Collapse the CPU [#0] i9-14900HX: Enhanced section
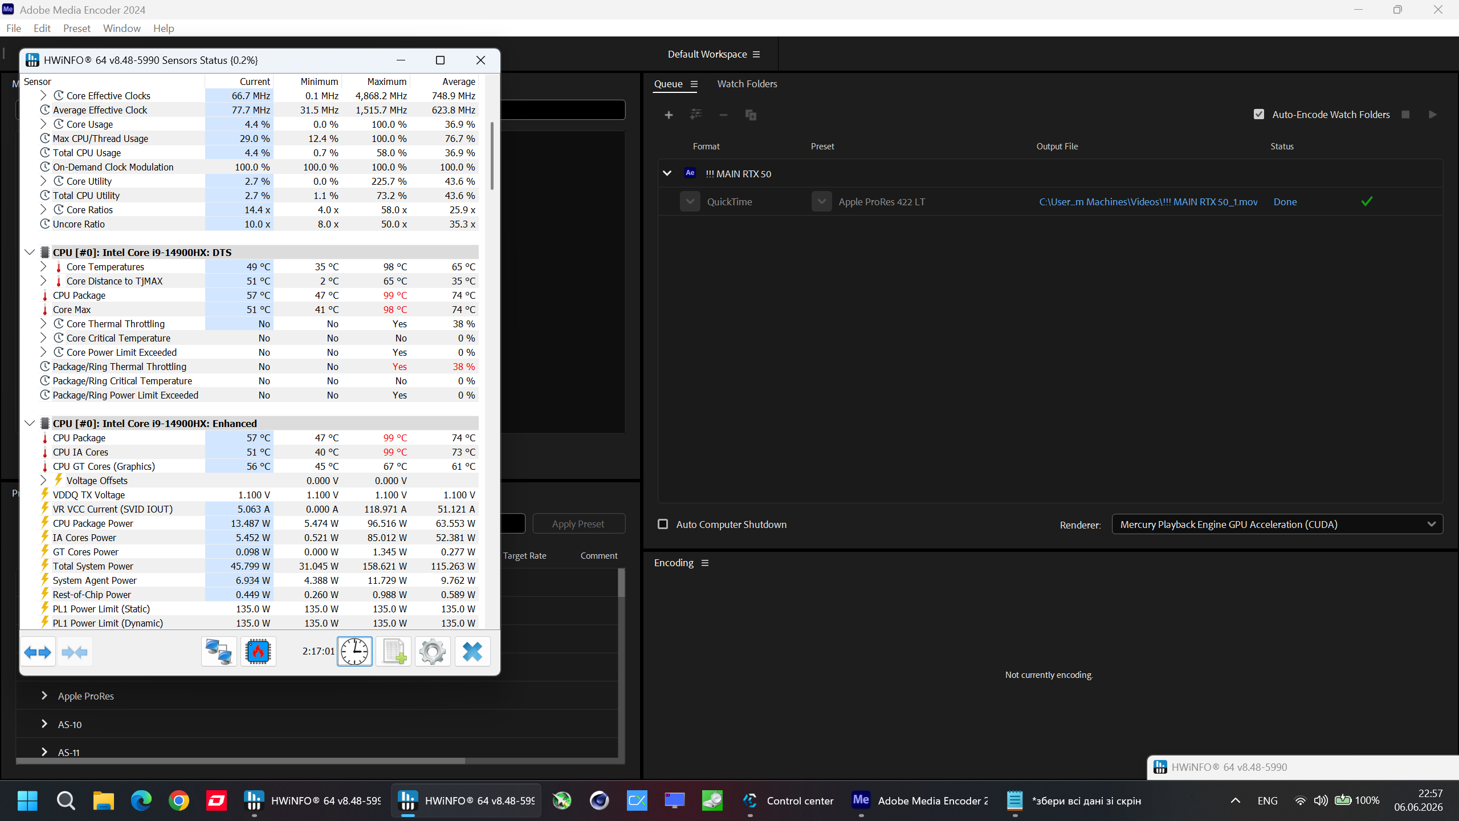The width and height of the screenshot is (1459, 821). (30, 424)
